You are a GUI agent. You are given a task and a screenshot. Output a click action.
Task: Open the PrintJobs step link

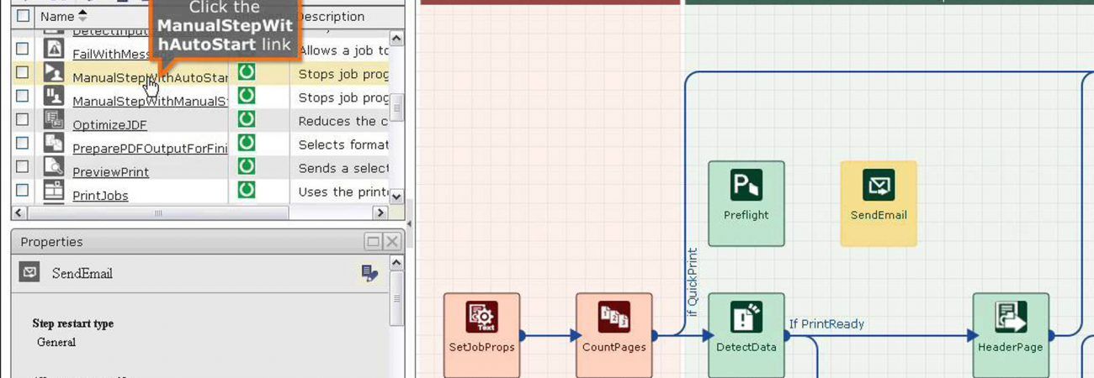coord(100,196)
